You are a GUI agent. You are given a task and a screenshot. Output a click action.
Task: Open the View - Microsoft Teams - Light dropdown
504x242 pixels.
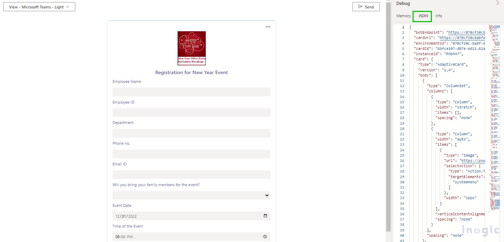click(39, 7)
